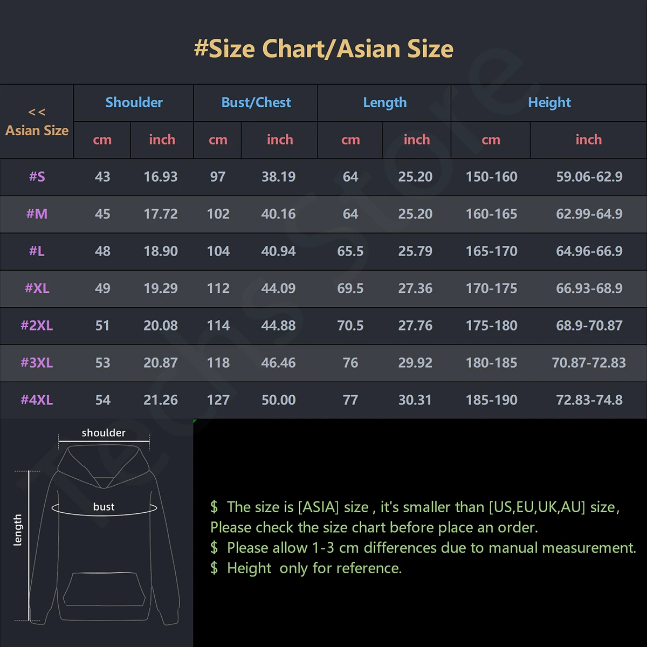Pick the #4XL size row label

coord(37,400)
